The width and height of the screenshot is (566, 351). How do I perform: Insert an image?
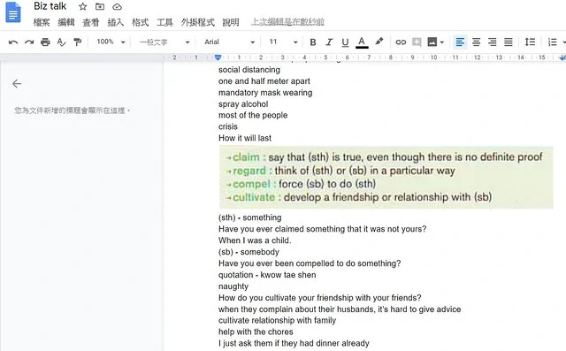[x=432, y=42]
